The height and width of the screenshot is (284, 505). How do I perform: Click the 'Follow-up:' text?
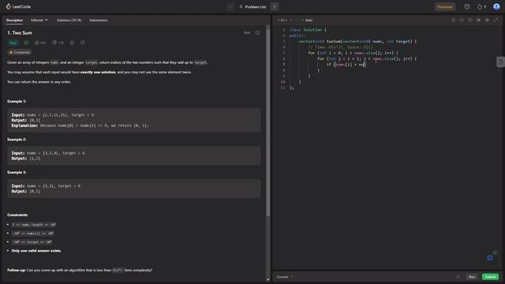pos(16,270)
